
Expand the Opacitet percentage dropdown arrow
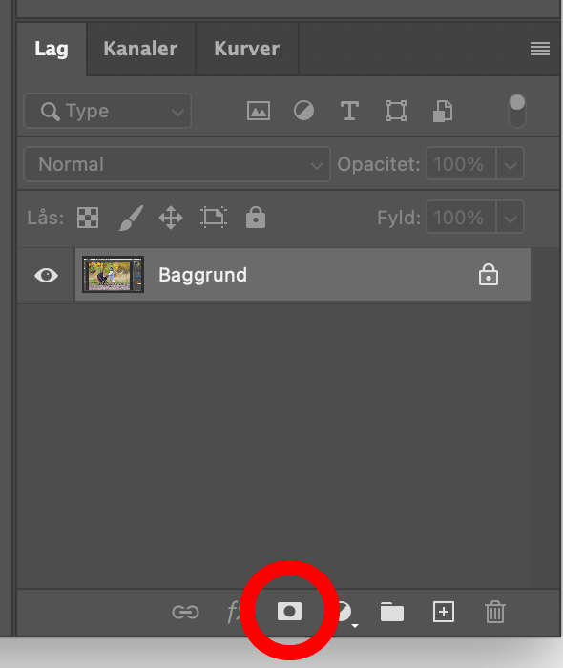pyautogui.click(x=510, y=164)
